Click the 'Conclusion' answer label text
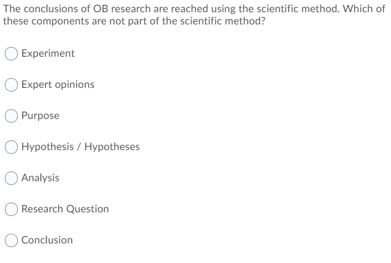Screen dimensions: 391x263 46,240
